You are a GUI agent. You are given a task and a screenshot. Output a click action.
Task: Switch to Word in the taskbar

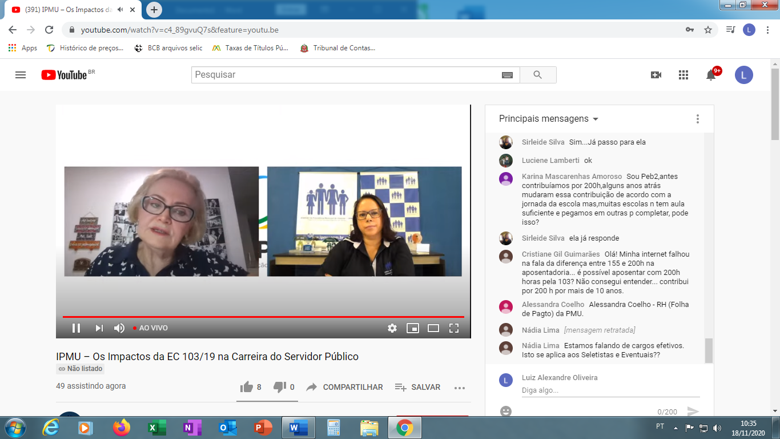coord(299,428)
